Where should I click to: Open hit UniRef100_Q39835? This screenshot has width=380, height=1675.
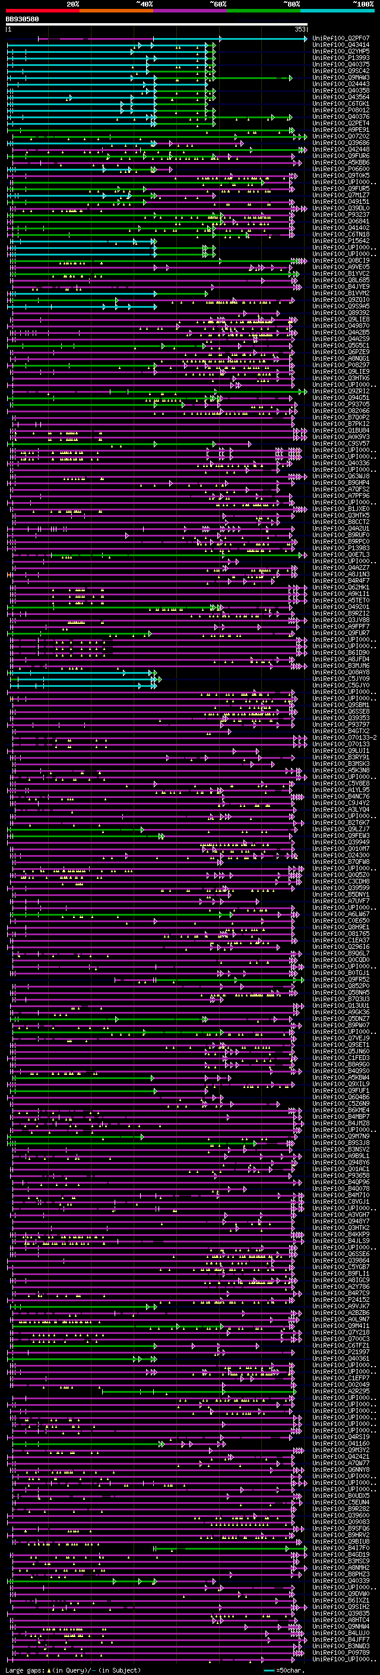pyautogui.click(x=340, y=1613)
